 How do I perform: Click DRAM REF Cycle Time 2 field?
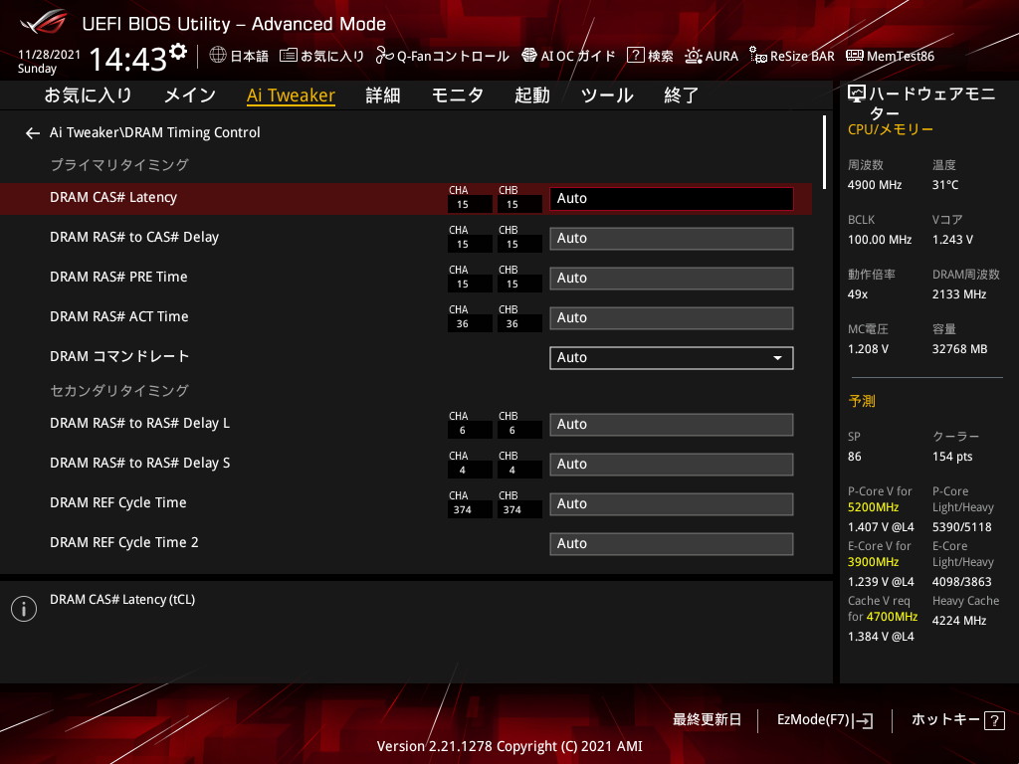[672, 544]
